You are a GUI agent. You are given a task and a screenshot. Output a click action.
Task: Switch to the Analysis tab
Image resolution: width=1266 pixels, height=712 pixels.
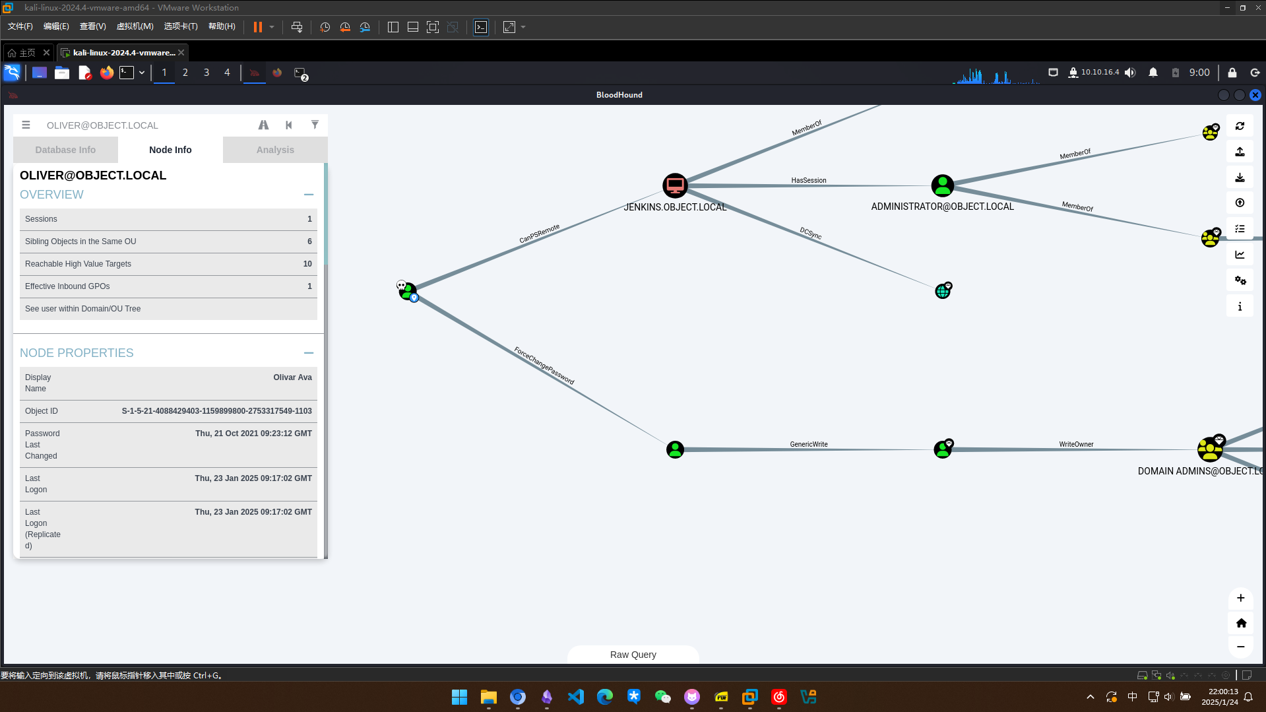[x=275, y=150]
